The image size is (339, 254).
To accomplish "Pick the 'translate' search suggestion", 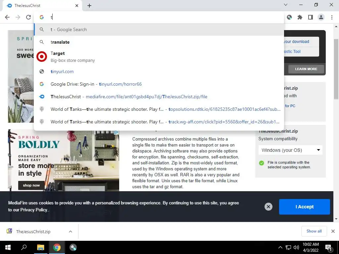I will 159,42.
